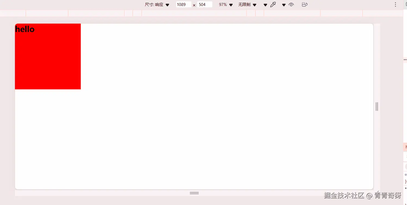The height and width of the screenshot is (205, 407).
Task: Select the eyedropper icon in device toolbar
Action: tap(273, 5)
